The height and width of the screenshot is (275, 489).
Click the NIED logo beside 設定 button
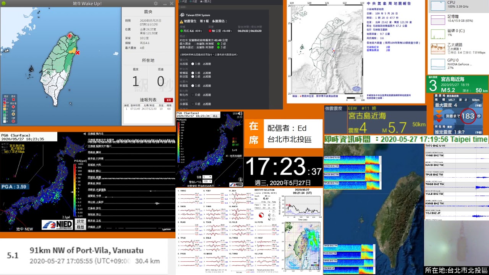pyautogui.click(x=57, y=225)
